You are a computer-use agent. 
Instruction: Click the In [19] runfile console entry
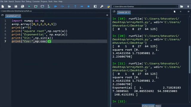[147, 22]
